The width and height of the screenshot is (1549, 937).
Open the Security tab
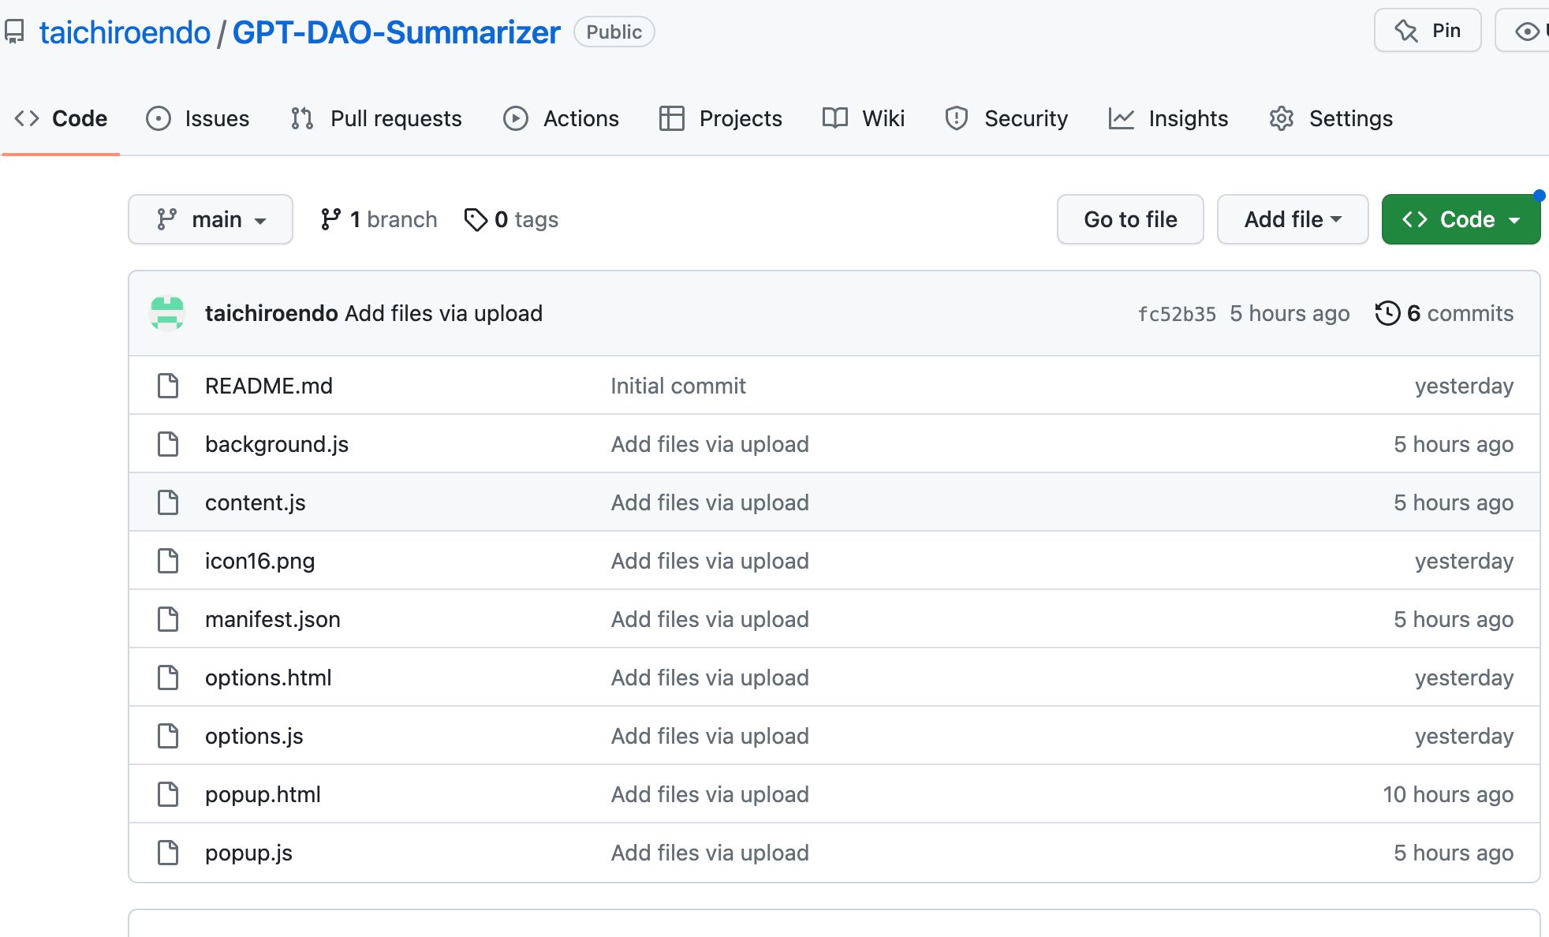coord(1006,118)
